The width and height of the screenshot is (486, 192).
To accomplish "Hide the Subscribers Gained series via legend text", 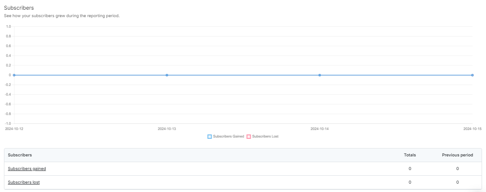I will coord(228,137).
